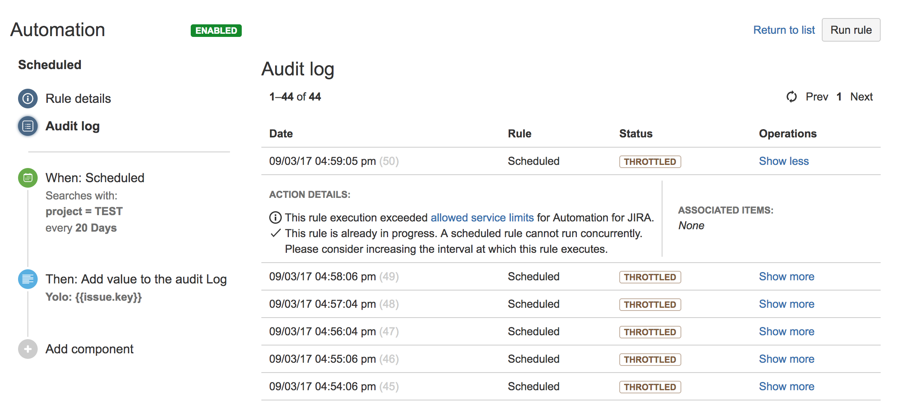Expand the 04:56:04 pm entry details
Viewport: 905px width, 402px height.
(786, 331)
